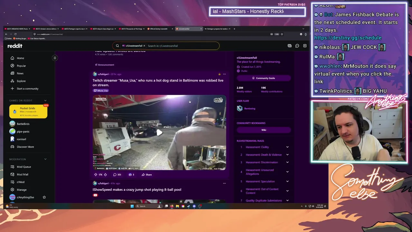The height and width of the screenshot is (232, 412).
Task: Click the reddit logo
Action: (x=15, y=46)
